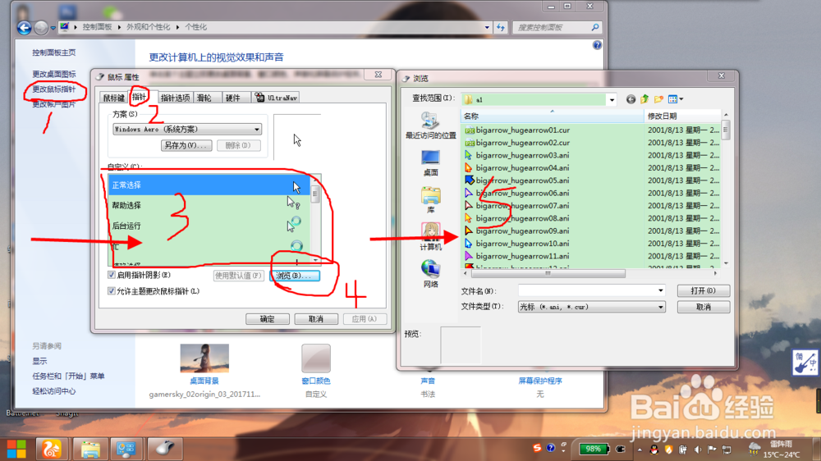Image resolution: width=821 pixels, height=461 pixels.
Task: Open 轻松访问中心 link
Action: click(54, 391)
